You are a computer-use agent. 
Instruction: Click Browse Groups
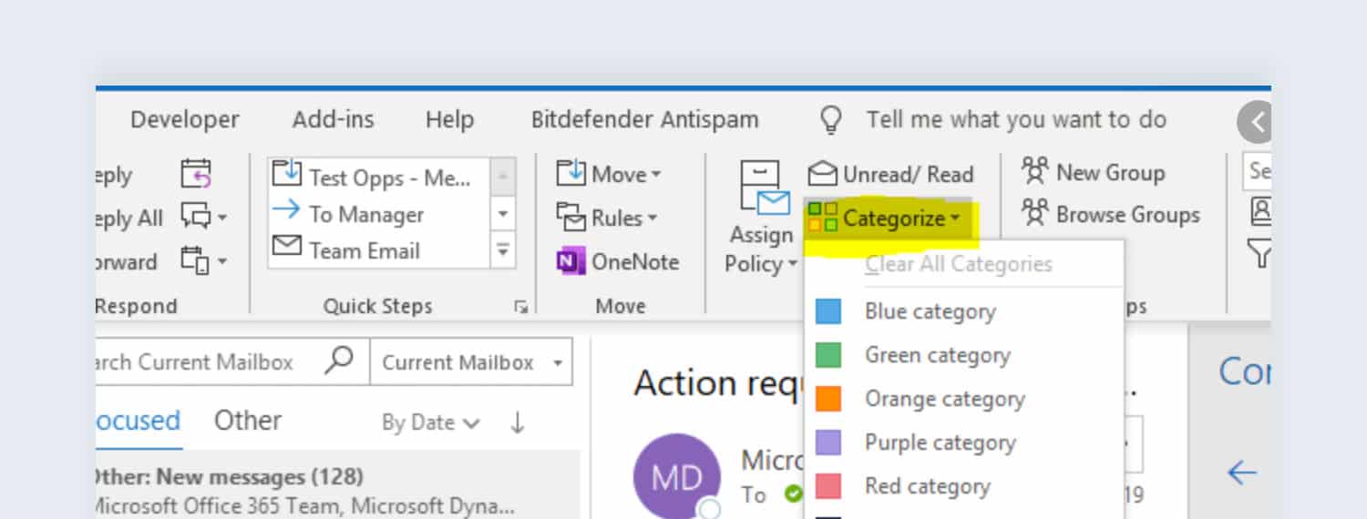tap(1110, 214)
